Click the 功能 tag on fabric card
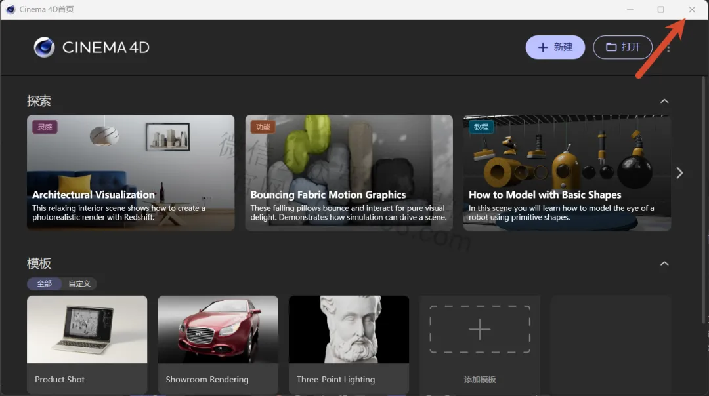 tap(263, 127)
